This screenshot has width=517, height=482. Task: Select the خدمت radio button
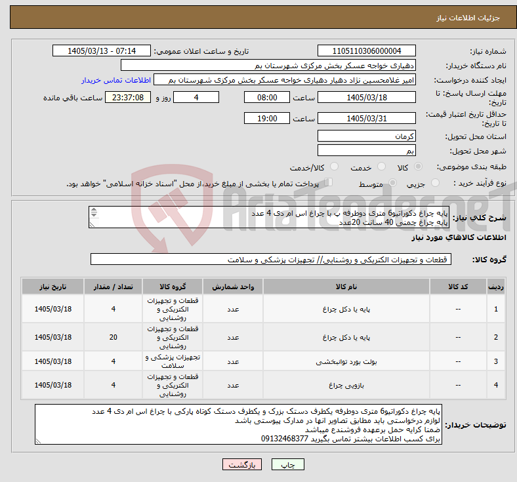(381, 167)
